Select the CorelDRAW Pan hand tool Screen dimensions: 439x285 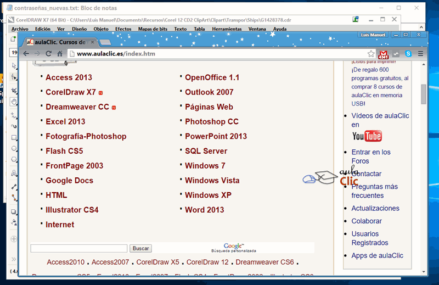14,101
